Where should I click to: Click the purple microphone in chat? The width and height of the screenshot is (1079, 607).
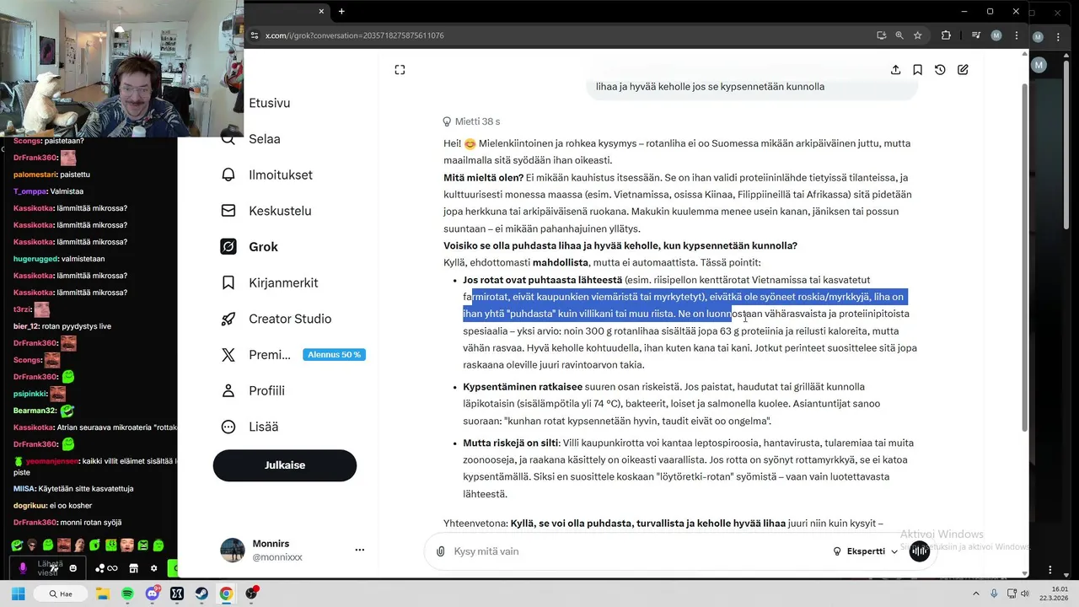tap(23, 568)
